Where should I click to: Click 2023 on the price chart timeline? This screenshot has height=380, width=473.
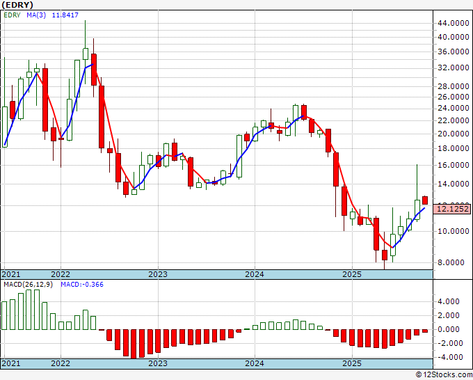click(x=158, y=274)
